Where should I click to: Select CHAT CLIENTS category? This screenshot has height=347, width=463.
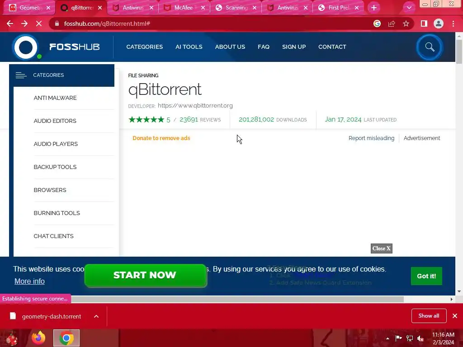pos(53,236)
